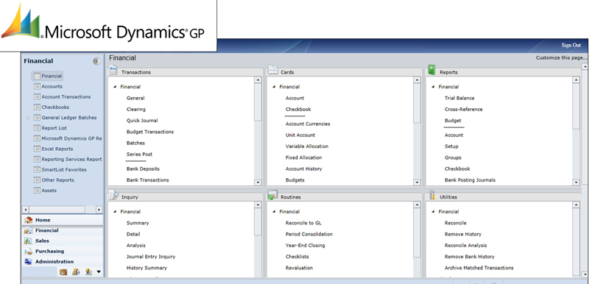Click the list icon beside Assets
589x284 pixels.
click(x=37, y=191)
